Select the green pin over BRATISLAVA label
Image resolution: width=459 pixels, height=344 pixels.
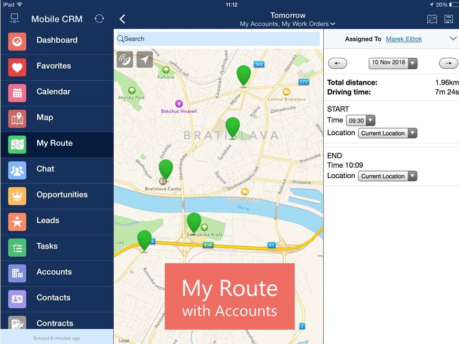[233, 128]
